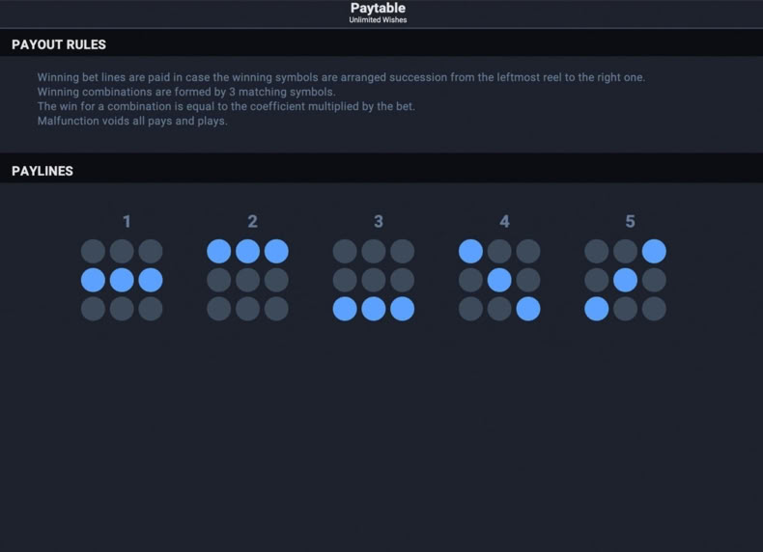Click the payline 1 grid diagram

tap(122, 280)
